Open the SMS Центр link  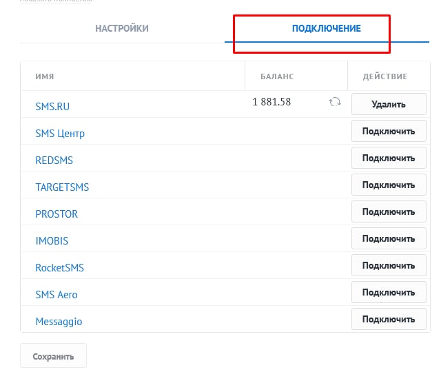[x=60, y=133]
